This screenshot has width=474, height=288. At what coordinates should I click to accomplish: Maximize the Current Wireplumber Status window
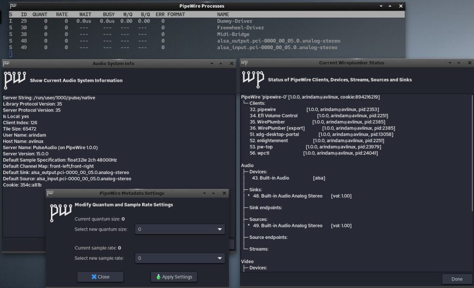coord(459,63)
